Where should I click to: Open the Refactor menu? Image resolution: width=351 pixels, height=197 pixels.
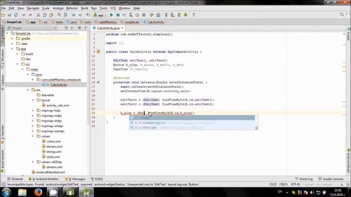click(x=72, y=8)
